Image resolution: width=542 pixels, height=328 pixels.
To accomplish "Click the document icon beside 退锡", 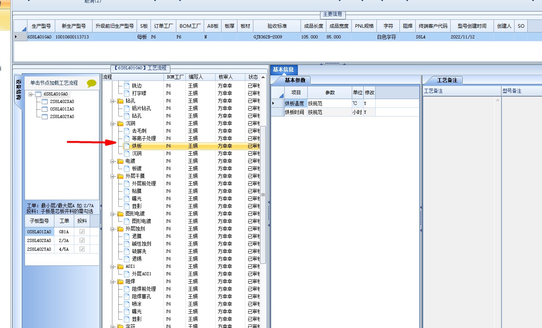I will pyautogui.click(x=127, y=259).
